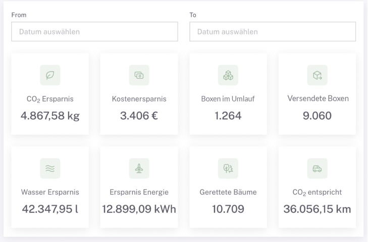368x242 pixels.
Task: Click the Kostenersparnis card label
Action: (139, 99)
